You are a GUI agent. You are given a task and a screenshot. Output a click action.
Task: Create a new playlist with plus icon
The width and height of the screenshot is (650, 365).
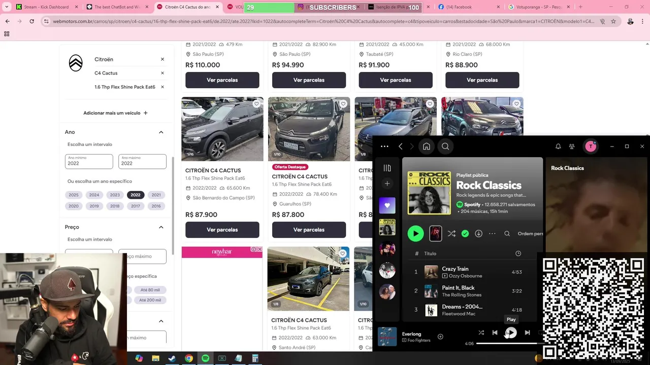(x=387, y=184)
